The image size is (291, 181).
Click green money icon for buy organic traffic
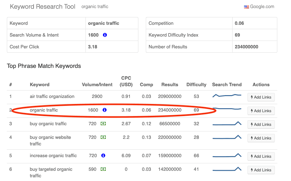coord(103,124)
